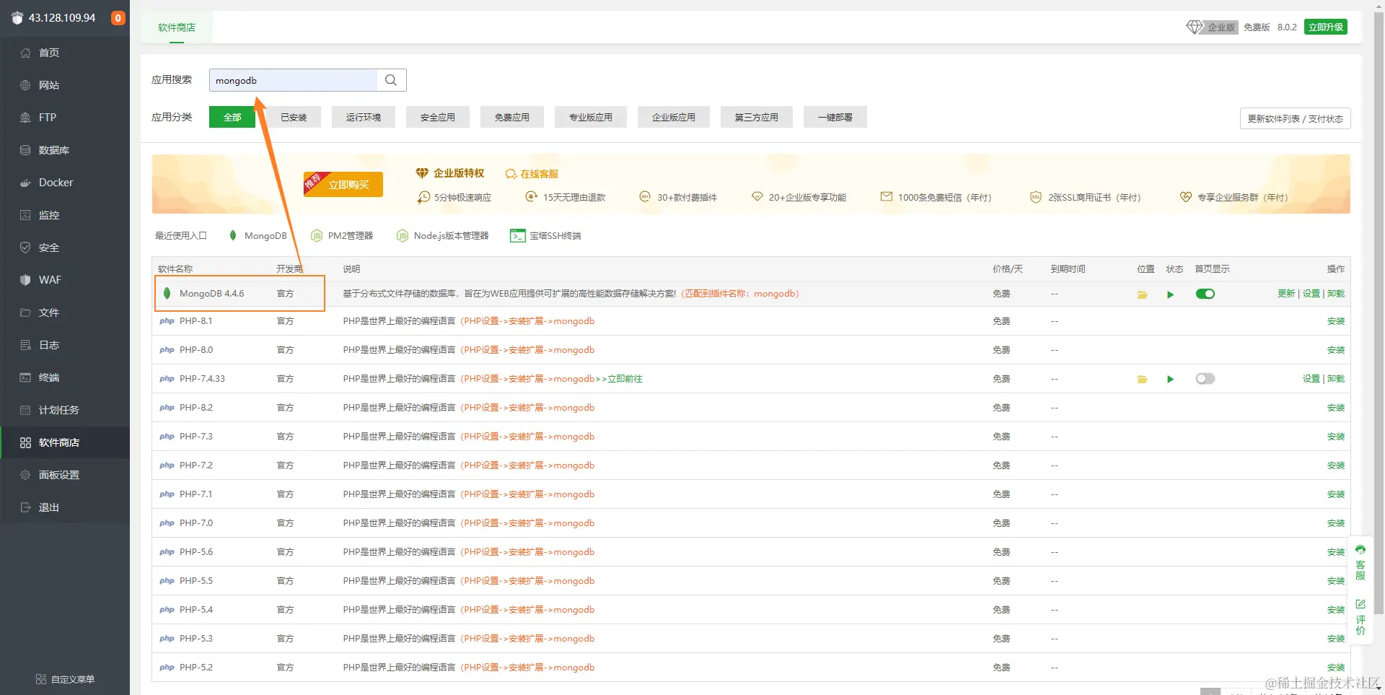Open Node.js版本管理器 recent entry
Viewport: 1385px width, 695px height.
click(x=443, y=236)
